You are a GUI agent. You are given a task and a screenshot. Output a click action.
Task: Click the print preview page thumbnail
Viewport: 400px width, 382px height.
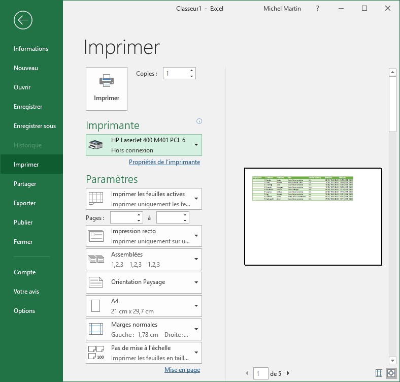point(313,216)
